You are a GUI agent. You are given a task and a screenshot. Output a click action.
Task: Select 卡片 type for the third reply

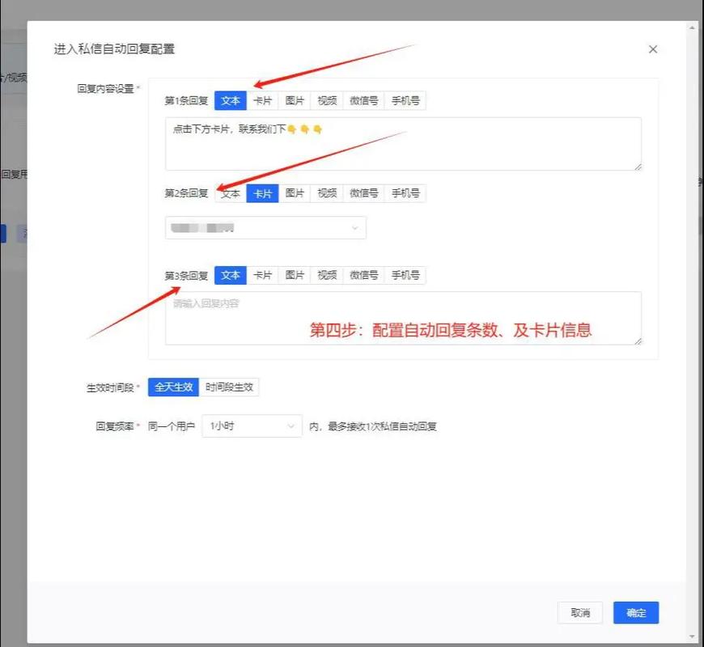[262, 275]
